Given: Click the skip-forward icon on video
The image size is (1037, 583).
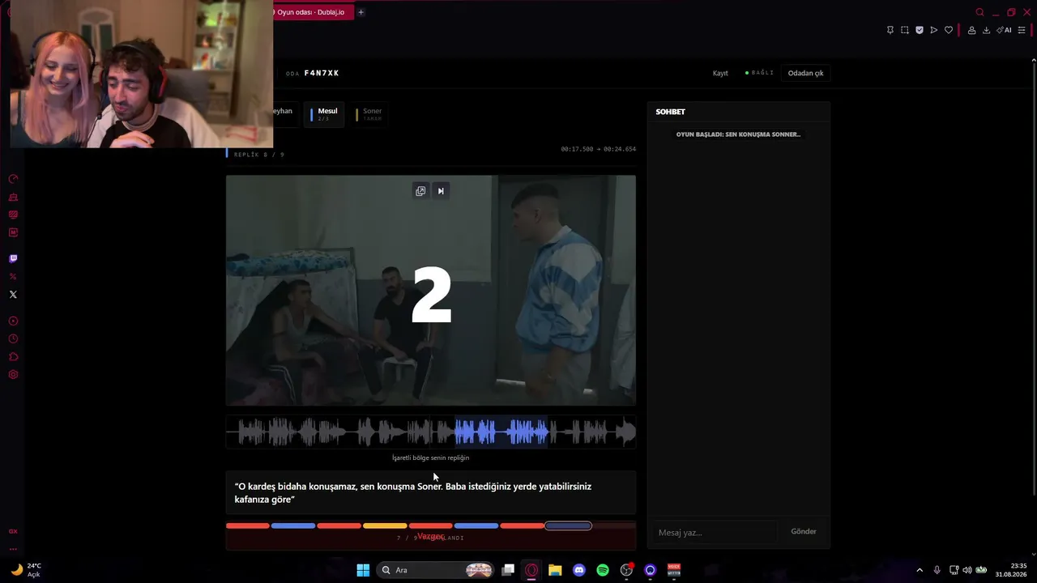Looking at the screenshot, I should coord(441,191).
